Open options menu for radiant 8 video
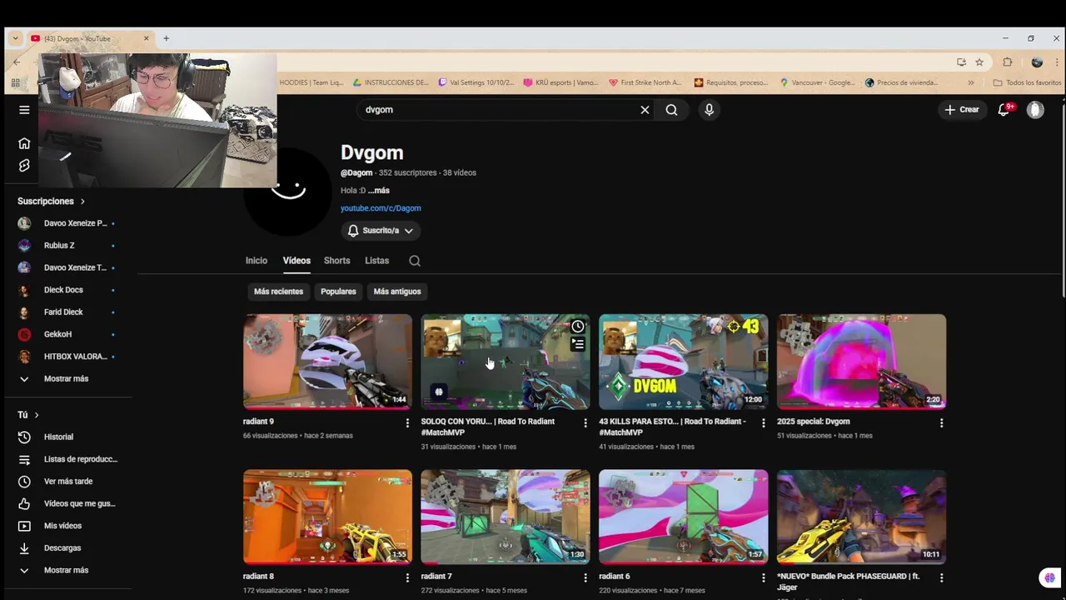The height and width of the screenshot is (600, 1066). (407, 577)
